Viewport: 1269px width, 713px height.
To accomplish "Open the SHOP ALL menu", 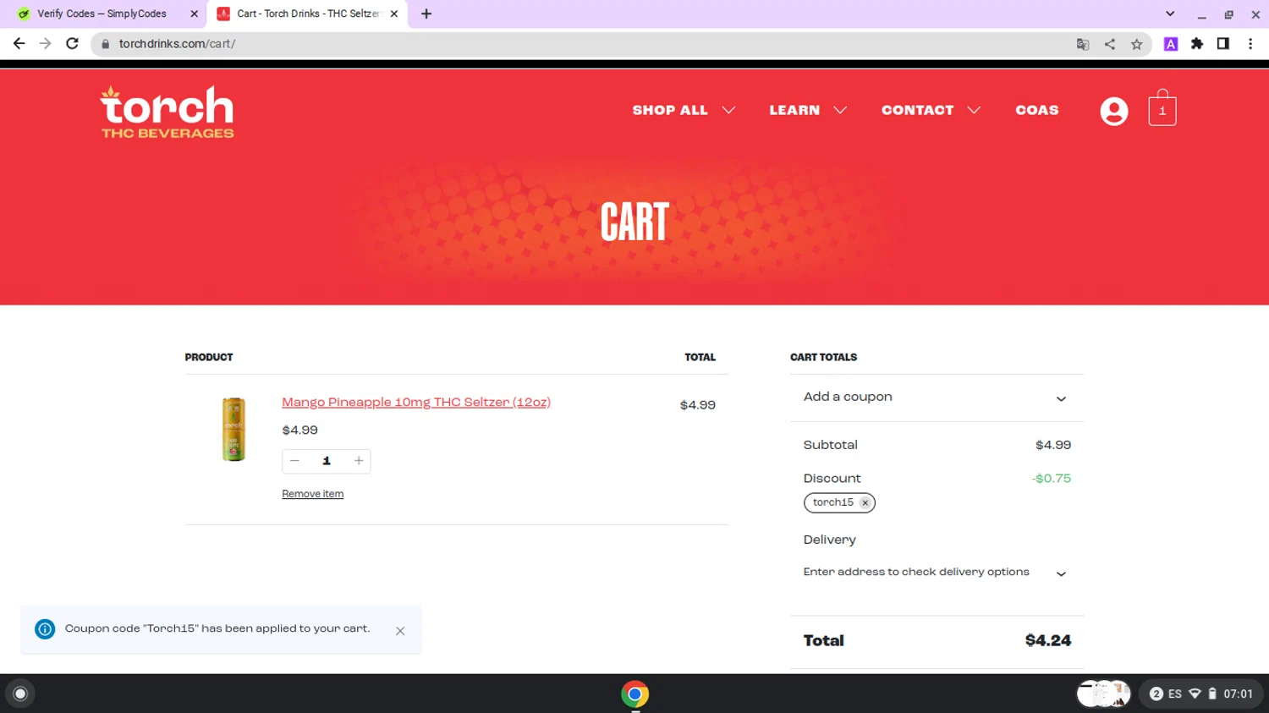I will point(669,110).
